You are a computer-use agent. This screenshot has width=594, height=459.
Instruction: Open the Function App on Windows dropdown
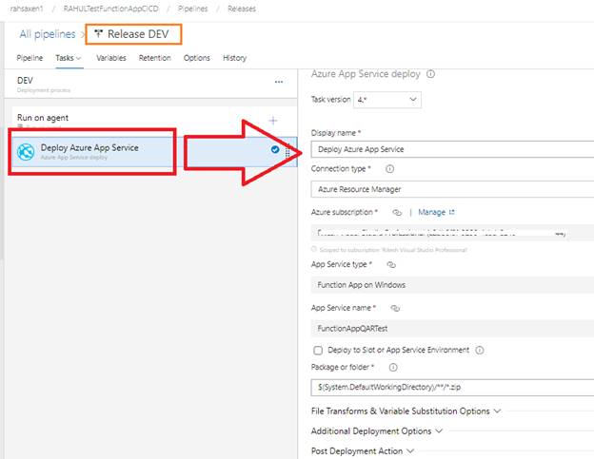tap(452, 285)
